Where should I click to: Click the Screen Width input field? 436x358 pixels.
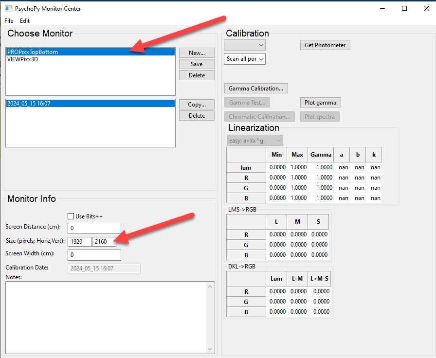click(x=94, y=255)
